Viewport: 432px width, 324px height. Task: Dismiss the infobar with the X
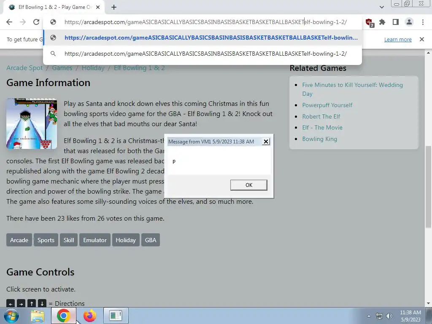tap(422, 39)
